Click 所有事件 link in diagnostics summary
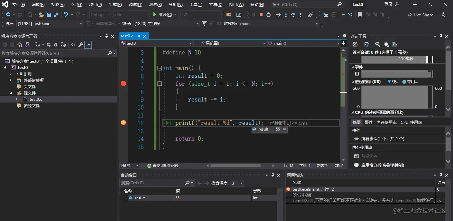Screen dimensions: 453x221 click(x=383, y=139)
